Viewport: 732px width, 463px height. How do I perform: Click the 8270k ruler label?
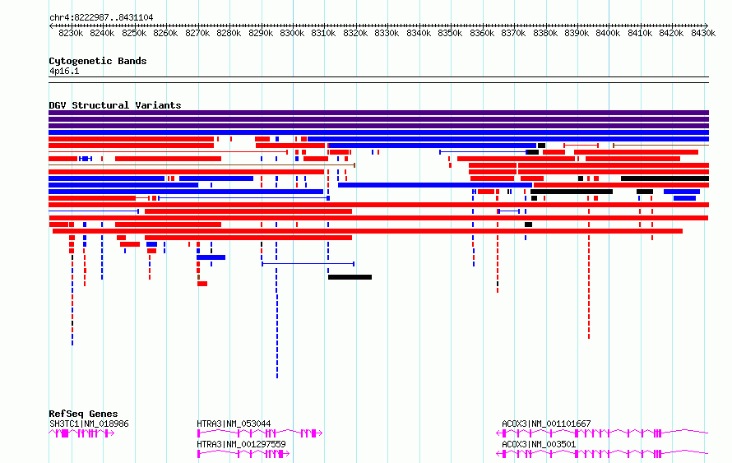(197, 33)
